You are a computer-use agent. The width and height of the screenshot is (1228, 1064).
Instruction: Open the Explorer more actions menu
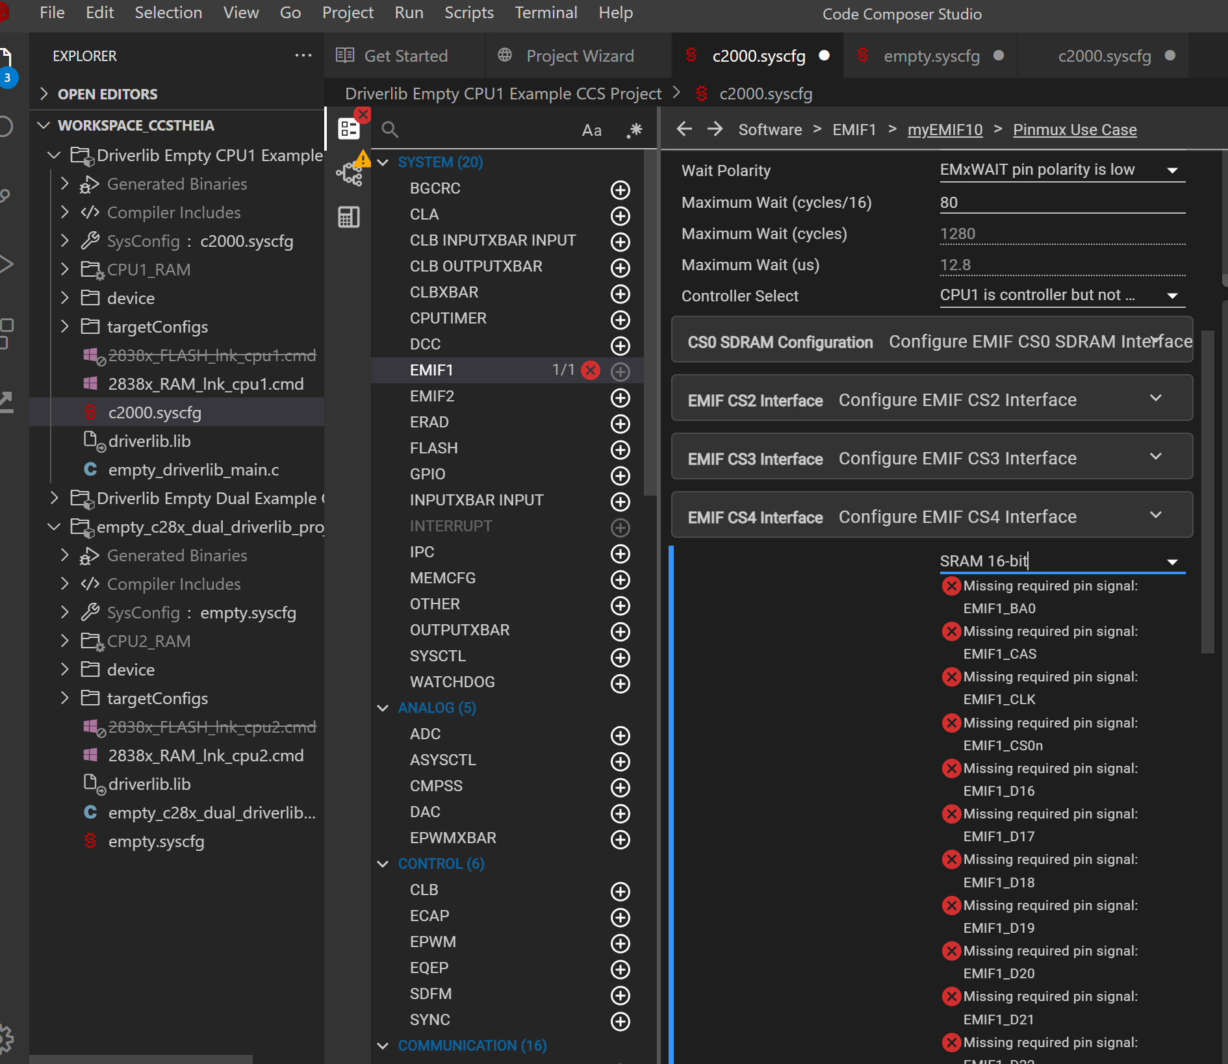click(x=303, y=56)
